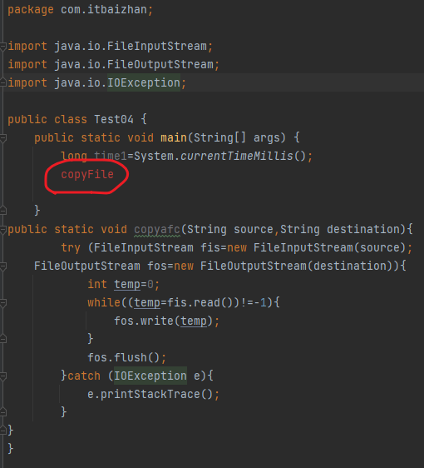Click the underlined copyafc method name
424x468 pixels.
pyautogui.click(x=157, y=230)
